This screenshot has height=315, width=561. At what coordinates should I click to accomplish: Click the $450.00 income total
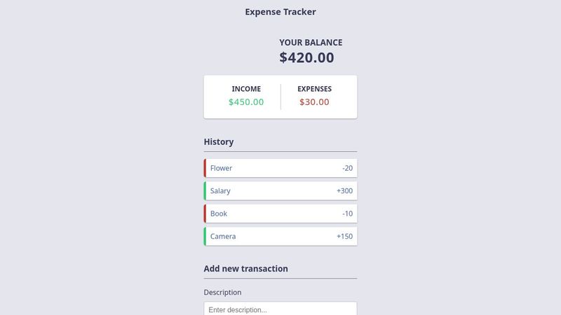tap(246, 102)
